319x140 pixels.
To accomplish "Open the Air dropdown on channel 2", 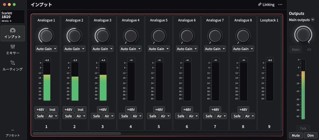I will pyautogui.click(x=81, y=116).
